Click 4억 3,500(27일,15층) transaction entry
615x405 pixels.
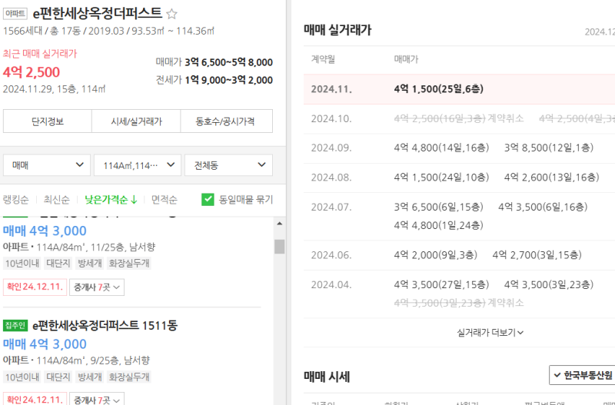click(x=441, y=284)
